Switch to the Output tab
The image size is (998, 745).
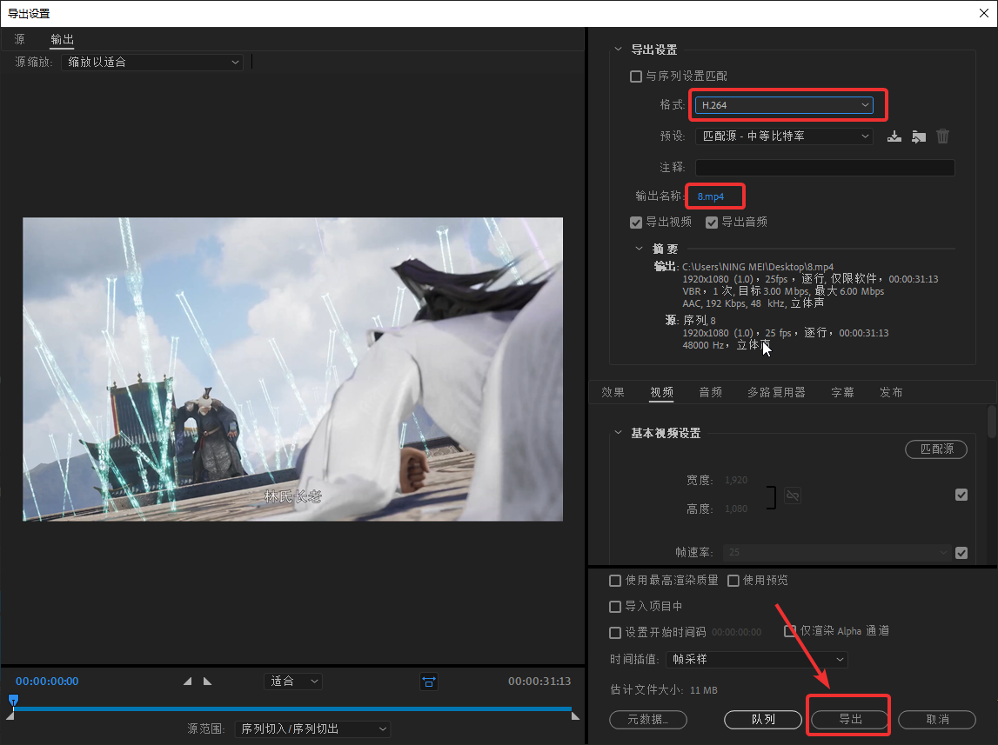[62, 39]
